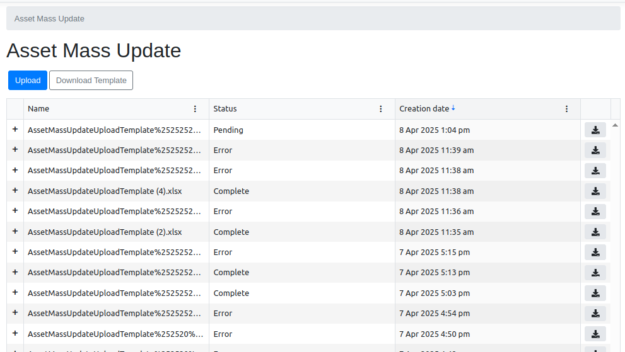Image resolution: width=625 pixels, height=352 pixels.
Task: Download the file created 7 Apr 5:03 pm
Action: coord(595,293)
